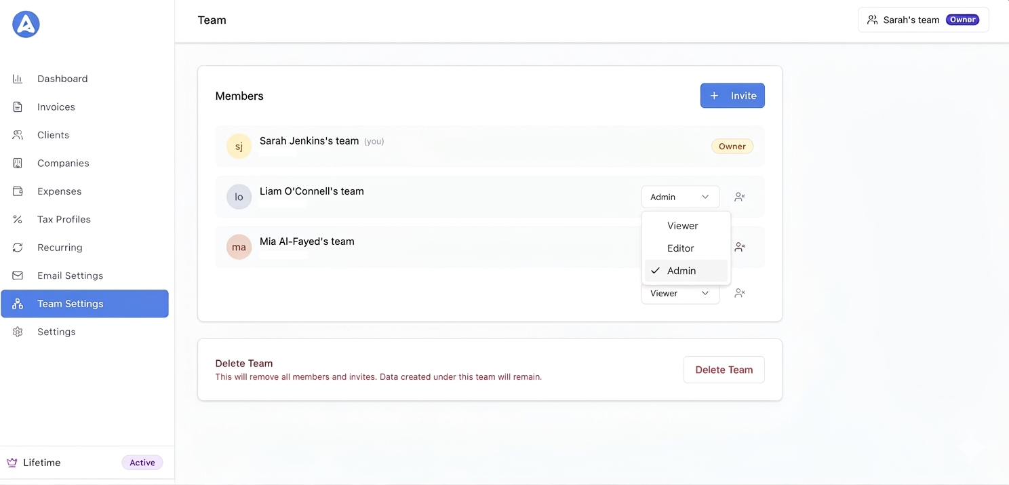Click Liam O'Connell's lo avatar
Image resolution: width=1009 pixels, height=485 pixels.
point(239,197)
